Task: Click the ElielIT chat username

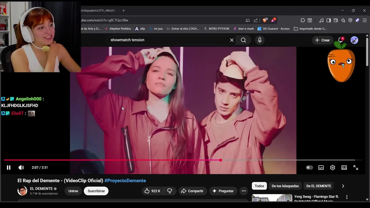Action: tap(17, 113)
